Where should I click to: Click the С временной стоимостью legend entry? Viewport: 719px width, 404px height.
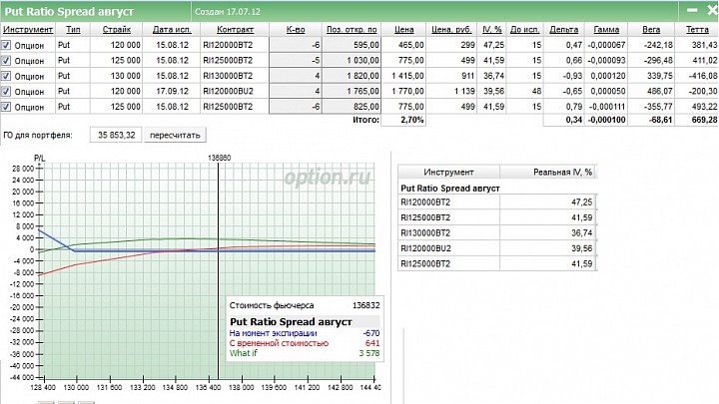tap(279, 343)
